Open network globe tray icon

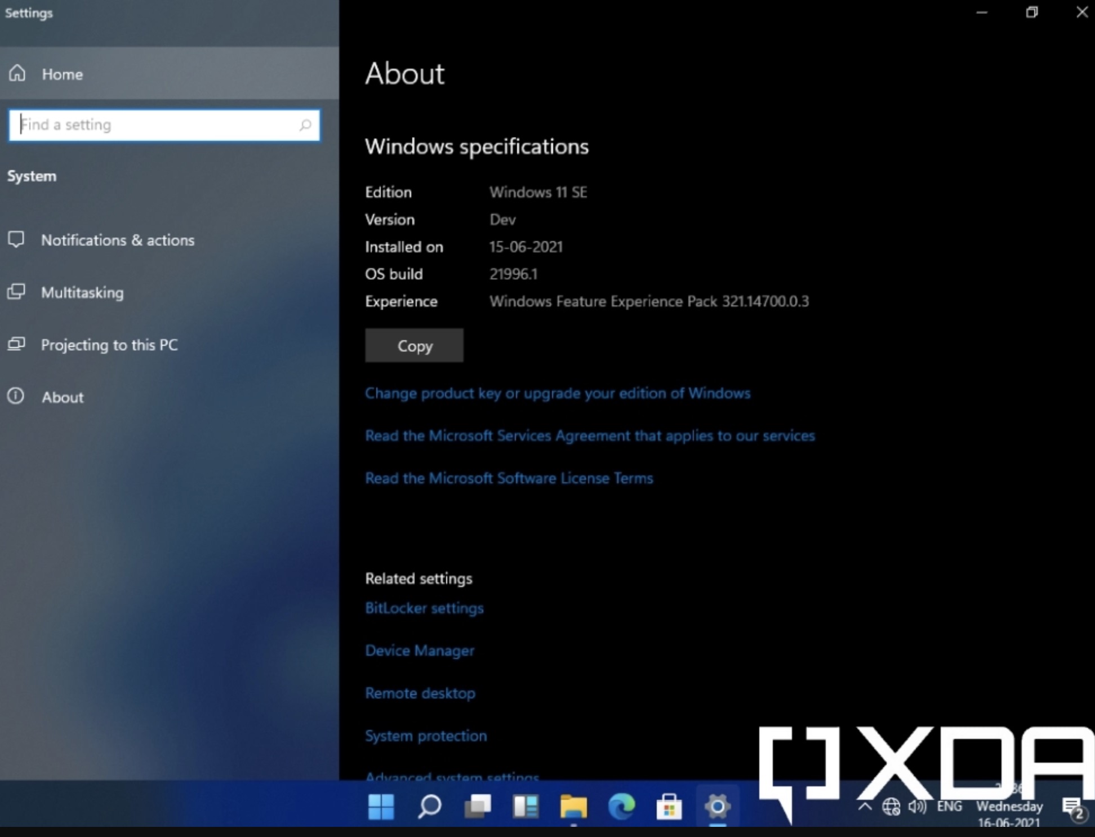click(891, 807)
